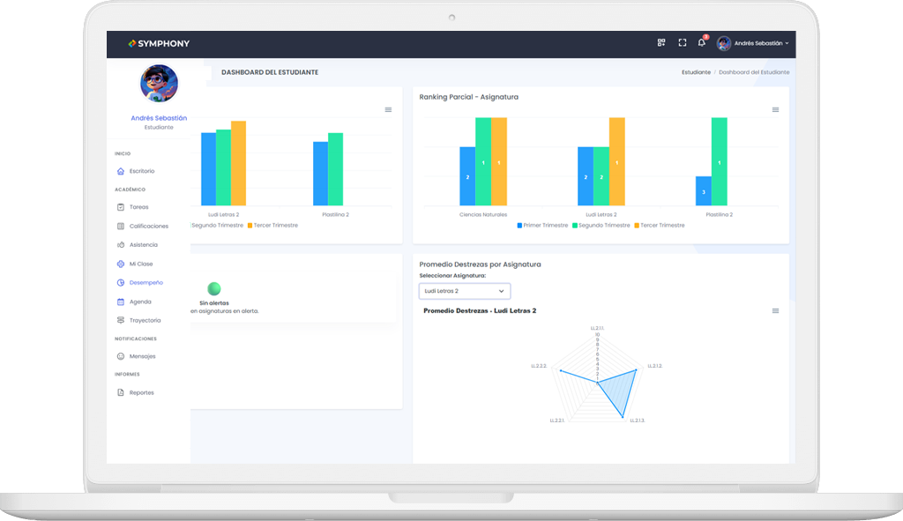
Task: Click the QR apps icon in top bar
Action: click(661, 42)
